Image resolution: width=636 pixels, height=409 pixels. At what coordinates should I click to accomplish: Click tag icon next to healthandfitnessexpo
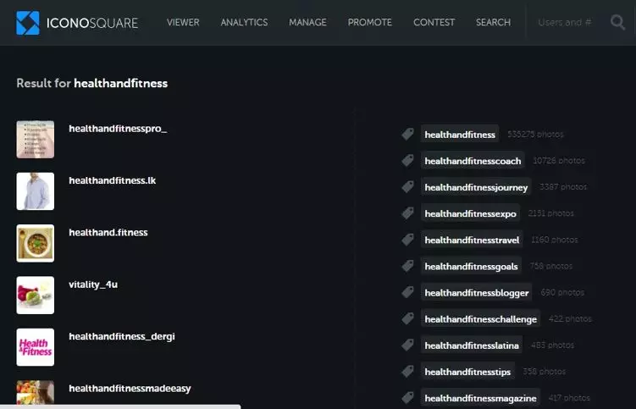(407, 213)
